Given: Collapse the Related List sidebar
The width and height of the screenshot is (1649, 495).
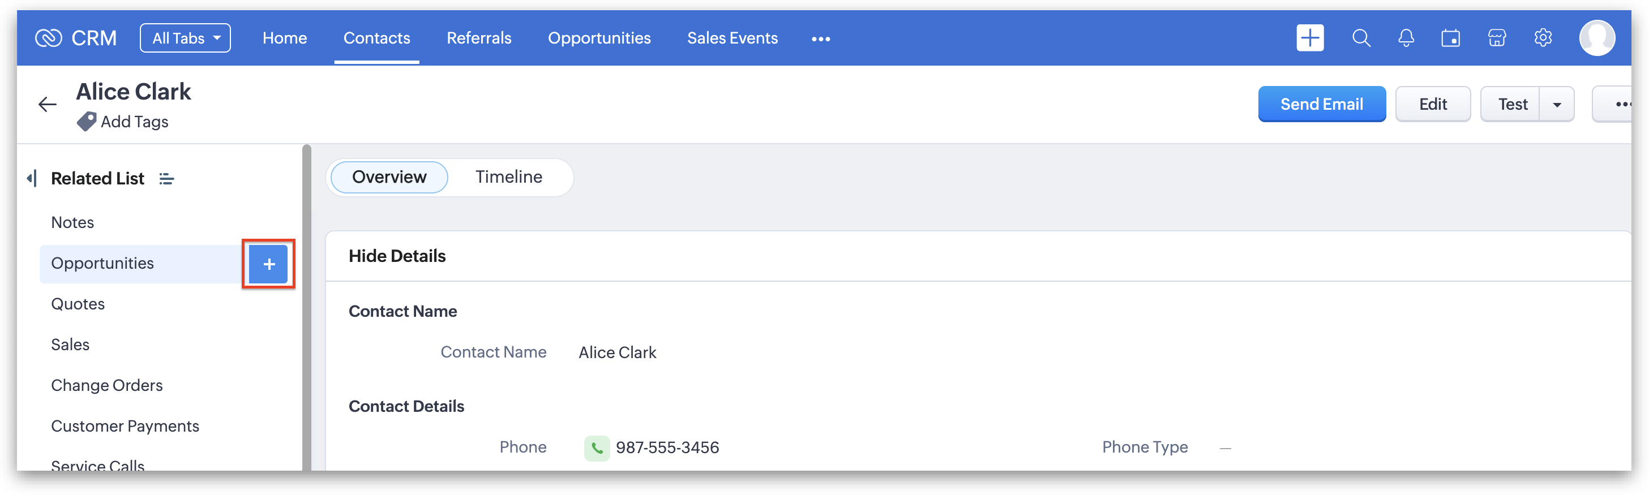Looking at the screenshot, I should tap(31, 178).
